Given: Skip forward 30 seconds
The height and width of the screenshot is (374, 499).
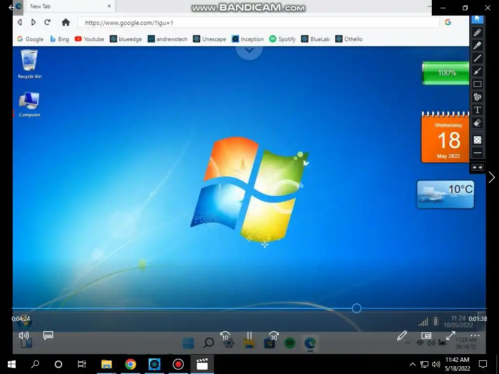Looking at the screenshot, I should point(274,336).
